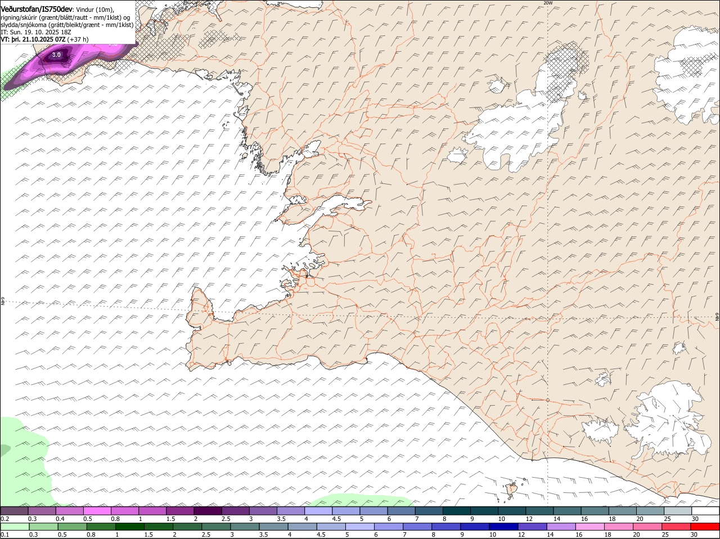720x539 pixels.
Task: Pick the lavender upper swatch between 4 and 4.5
Action: click(x=318, y=511)
